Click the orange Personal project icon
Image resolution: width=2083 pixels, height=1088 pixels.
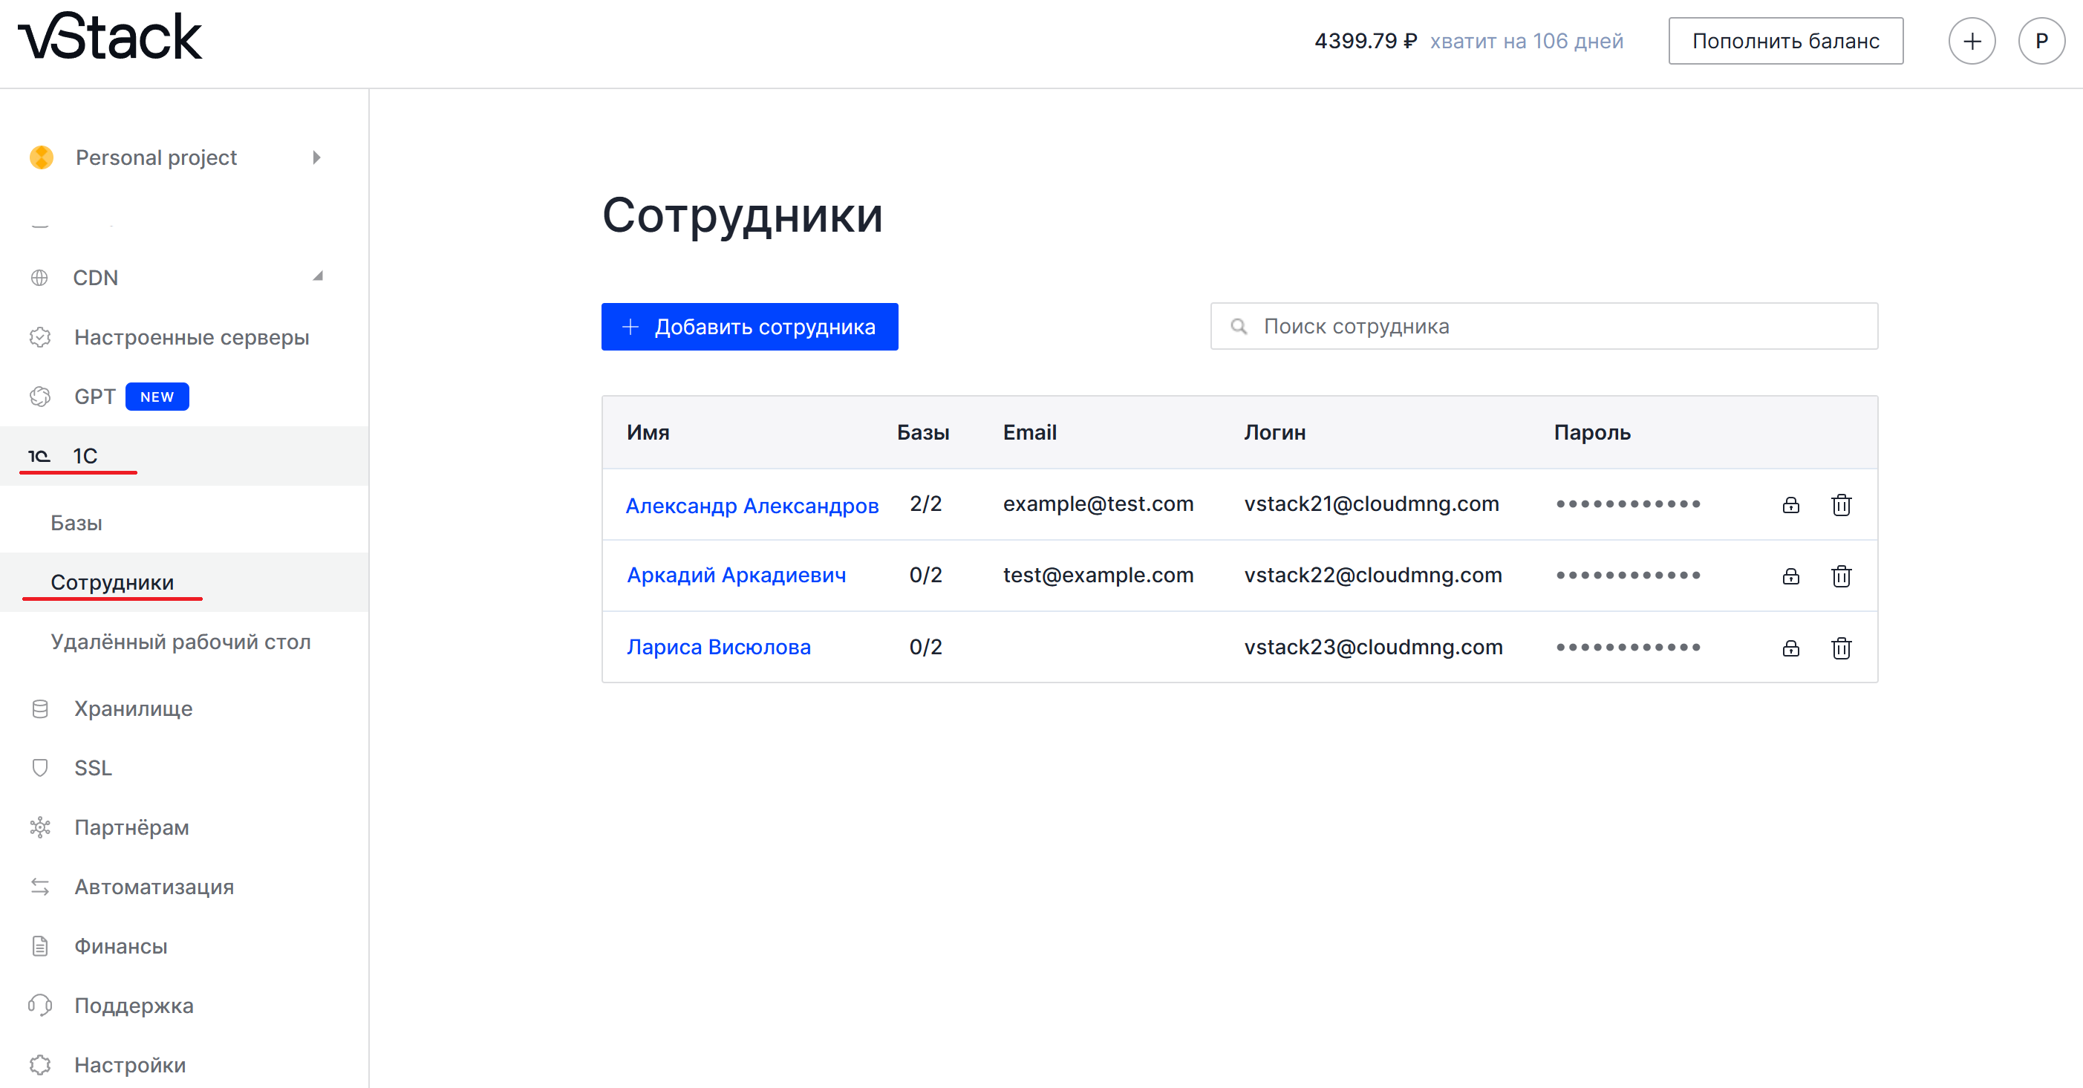[x=42, y=157]
